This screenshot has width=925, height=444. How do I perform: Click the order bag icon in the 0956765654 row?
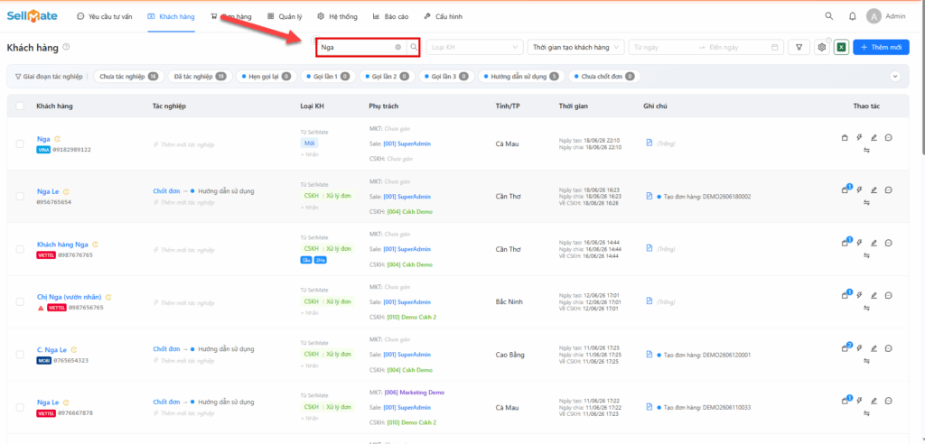pyautogui.click(x=845, y=190)
